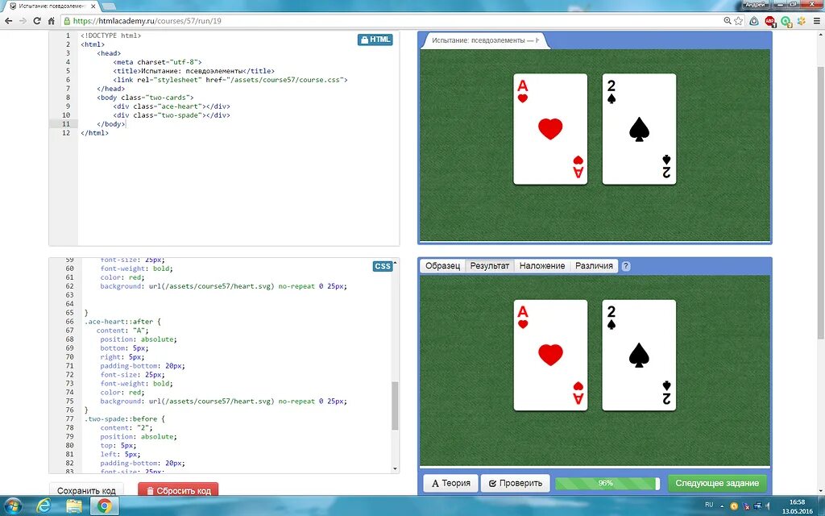825x516 pixels.
Task: Click the Теория button
Action: click(451, 484)
